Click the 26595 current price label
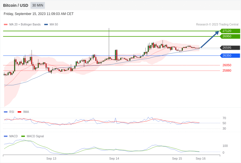Image resolution: width=241 pixels, height=163 pixels. click(x=230, y=48)
